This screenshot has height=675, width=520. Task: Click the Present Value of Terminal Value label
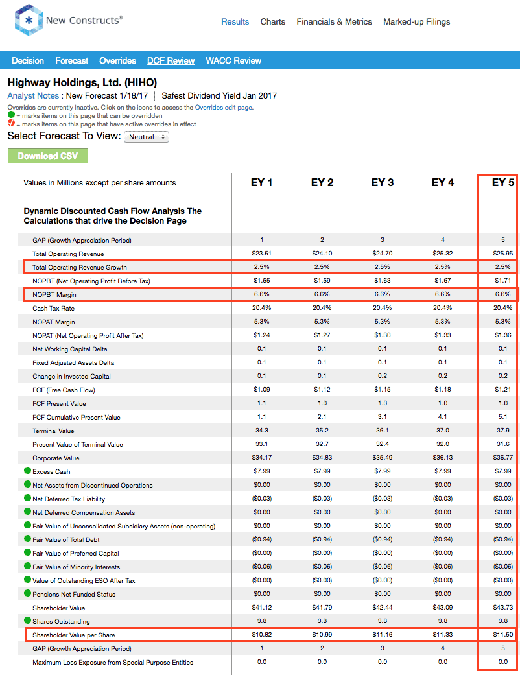[x=78, y=444]
